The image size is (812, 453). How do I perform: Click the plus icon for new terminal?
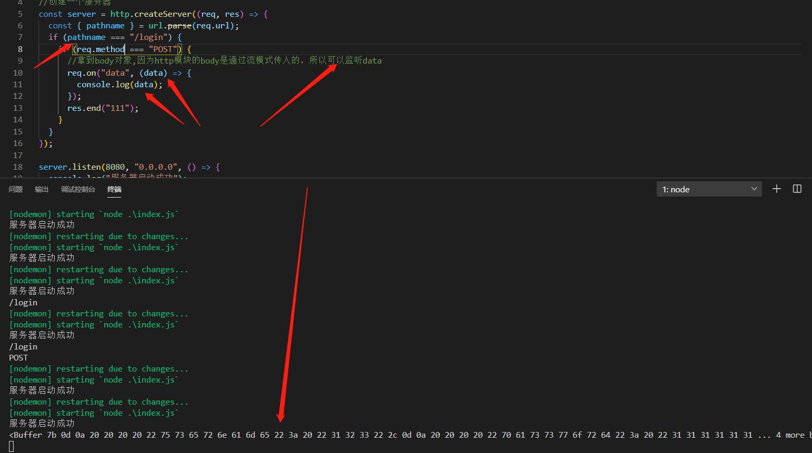pyautogui.click(x=776, y=189)
